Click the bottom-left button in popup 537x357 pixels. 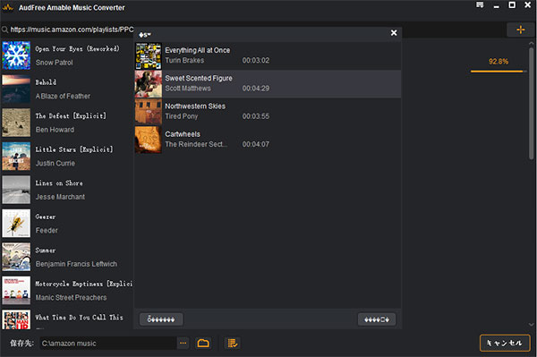(161, 319)
